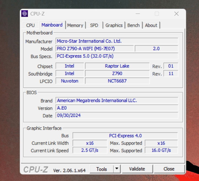Switch to the CPU tab
The image size is (199, 181).
[30, 25]
